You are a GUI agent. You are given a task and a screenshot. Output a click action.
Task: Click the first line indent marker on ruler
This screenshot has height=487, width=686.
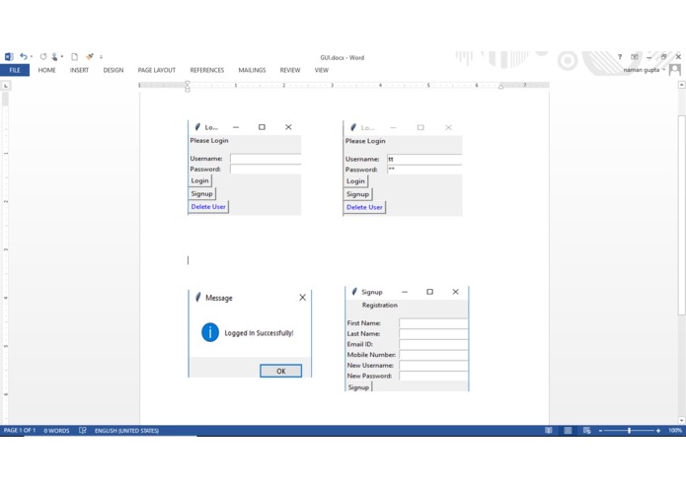coord(188,83)
